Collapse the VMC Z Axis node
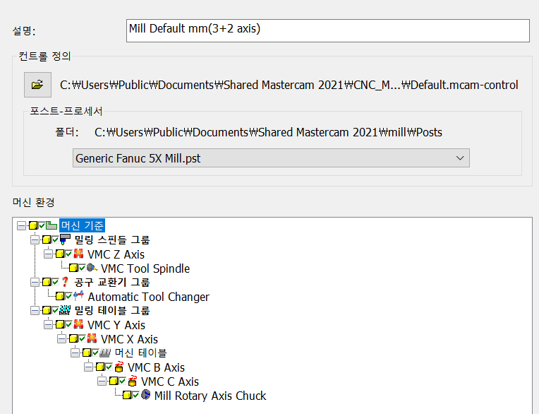The width and height of the screenshot is (539, 414). click(x=48, y=254)
